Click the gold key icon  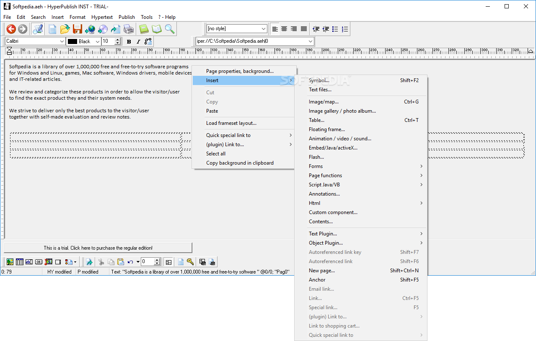click(x=190, y=262)
